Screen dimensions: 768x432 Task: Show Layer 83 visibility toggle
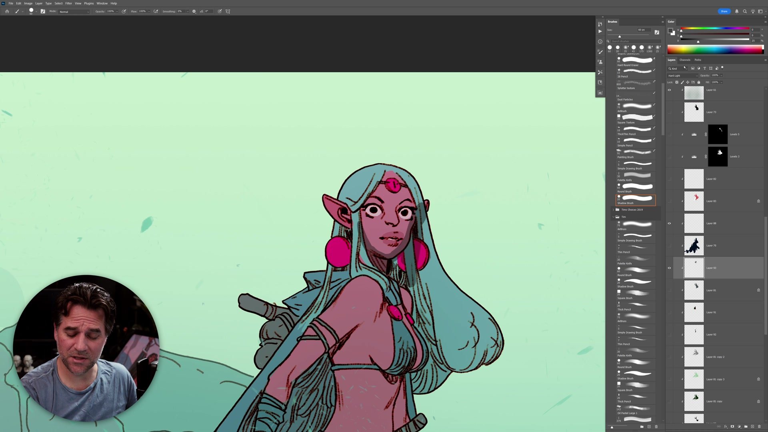(x=669, y=201)
